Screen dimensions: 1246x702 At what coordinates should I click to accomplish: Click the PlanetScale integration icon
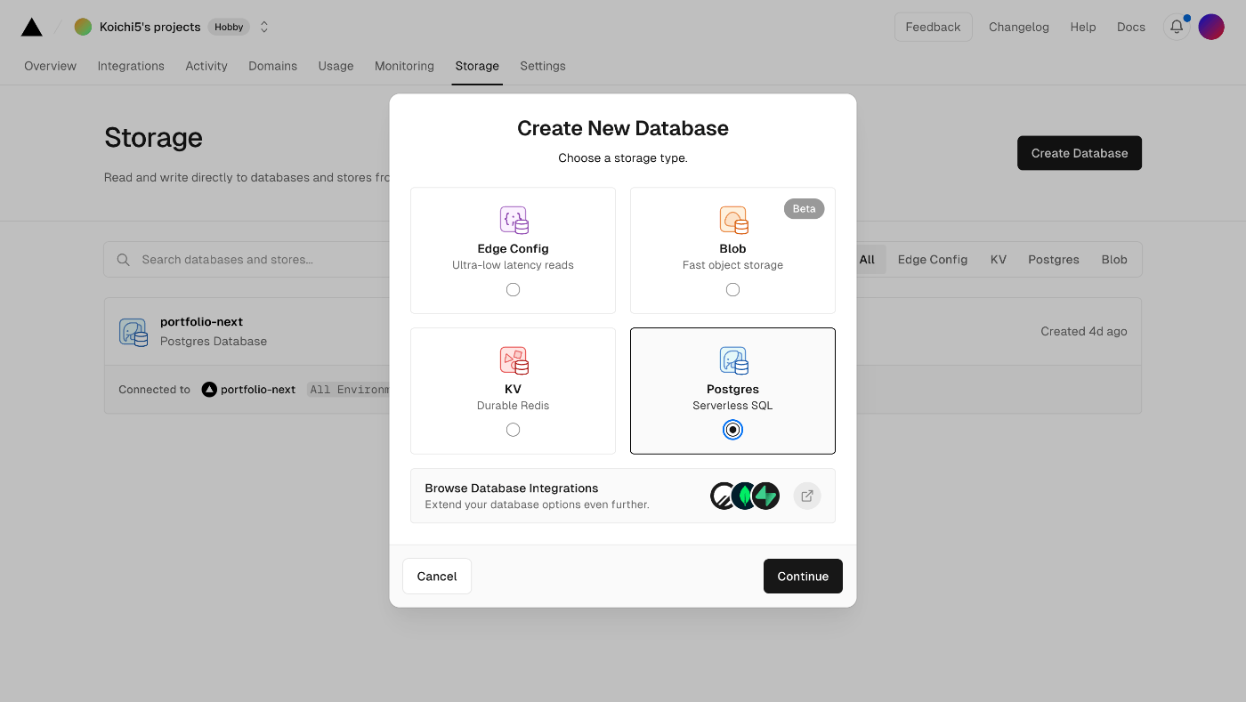point(723,496)
